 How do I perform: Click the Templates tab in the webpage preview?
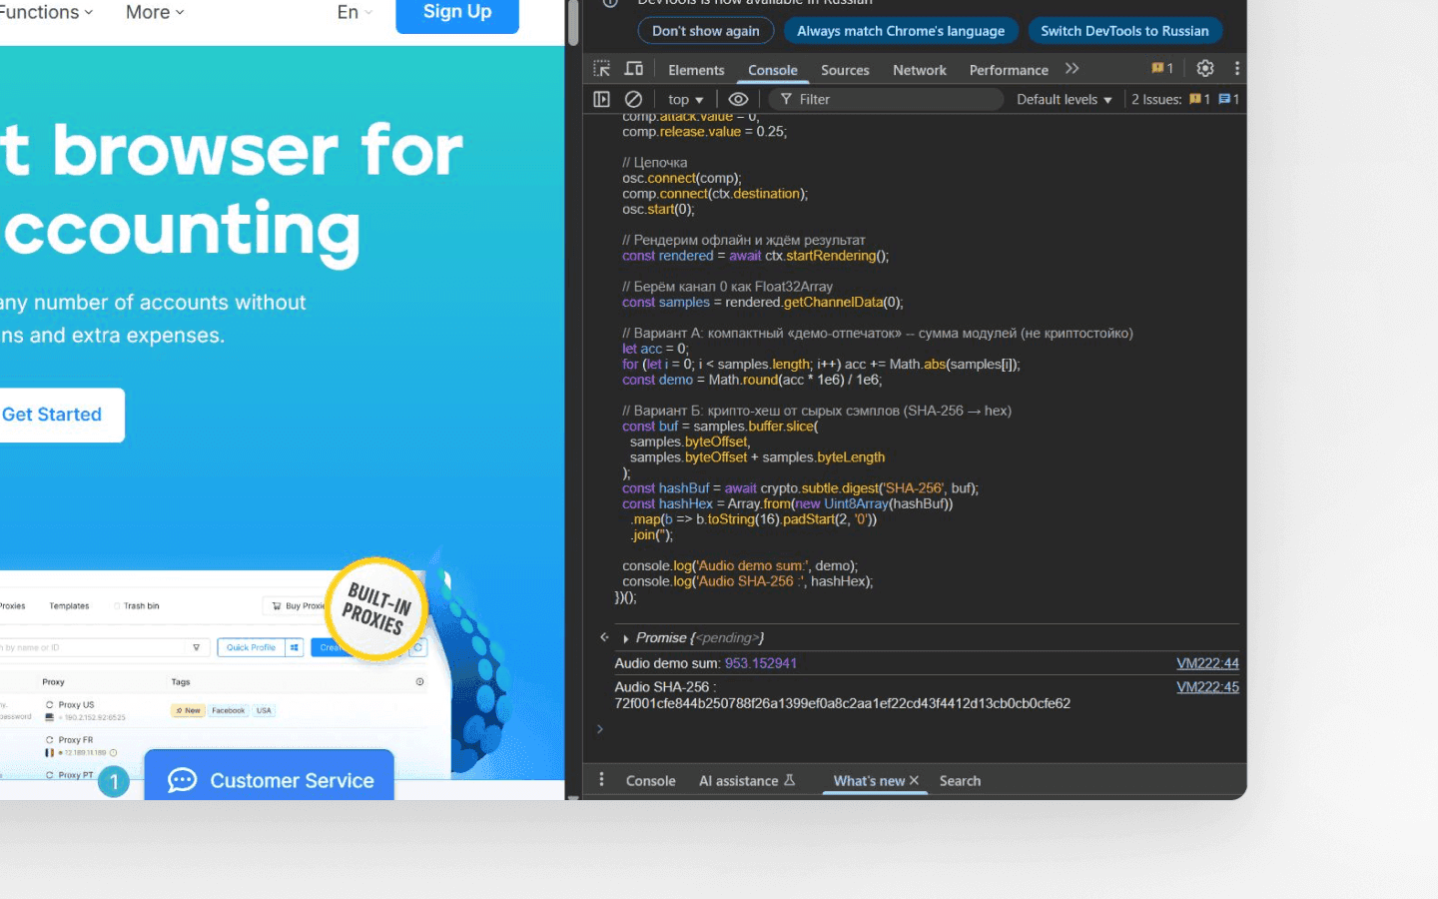[x=69, y=606]
